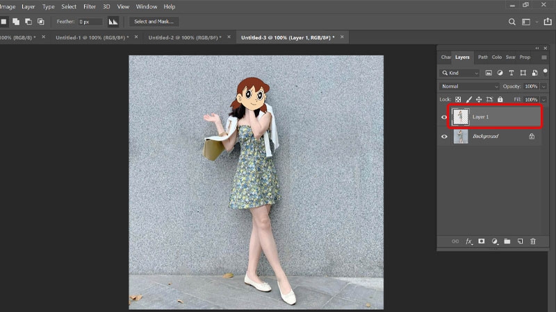
Task: Open the Window menu
Action: (147, 6)
